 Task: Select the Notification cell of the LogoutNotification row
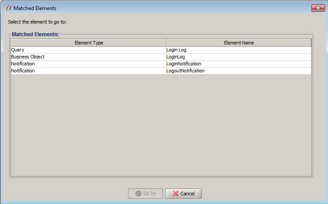pyautogui.click(x=89, y=71)
